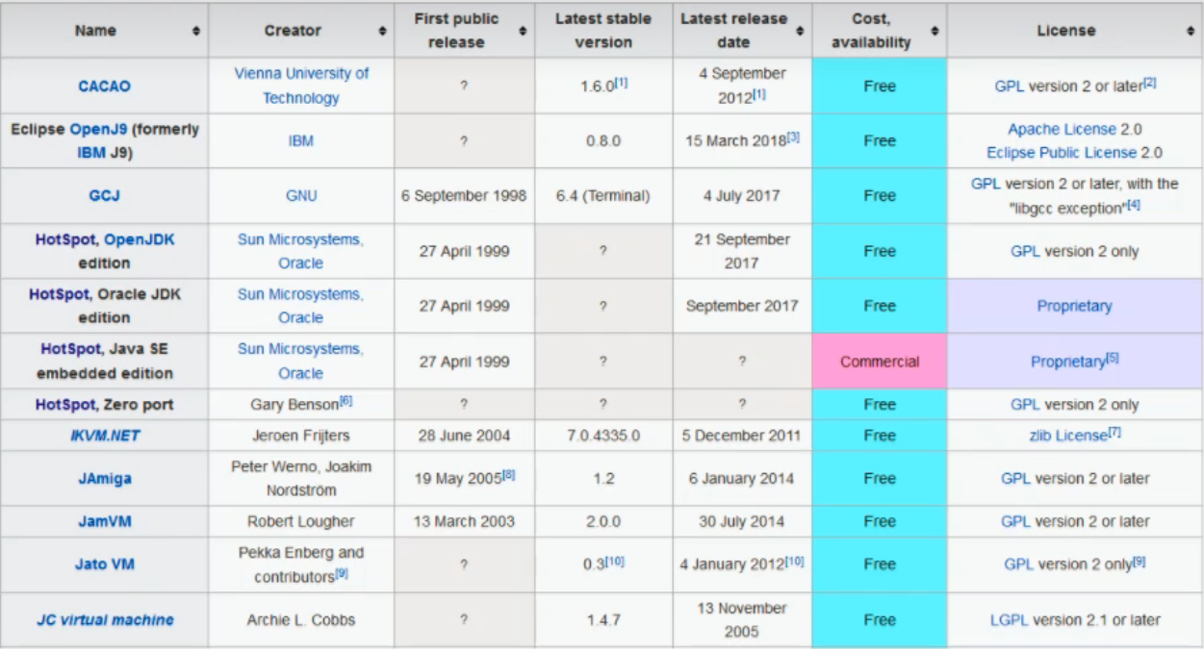Sort by First public release arrows
The width and height of the screenshot is (1204, 649).
click(x=523, y=31)
